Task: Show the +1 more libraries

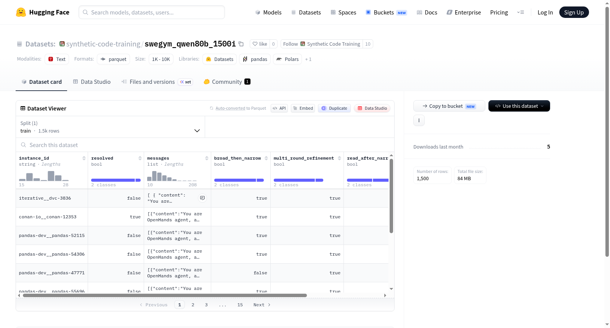Action: pos(308,59)
